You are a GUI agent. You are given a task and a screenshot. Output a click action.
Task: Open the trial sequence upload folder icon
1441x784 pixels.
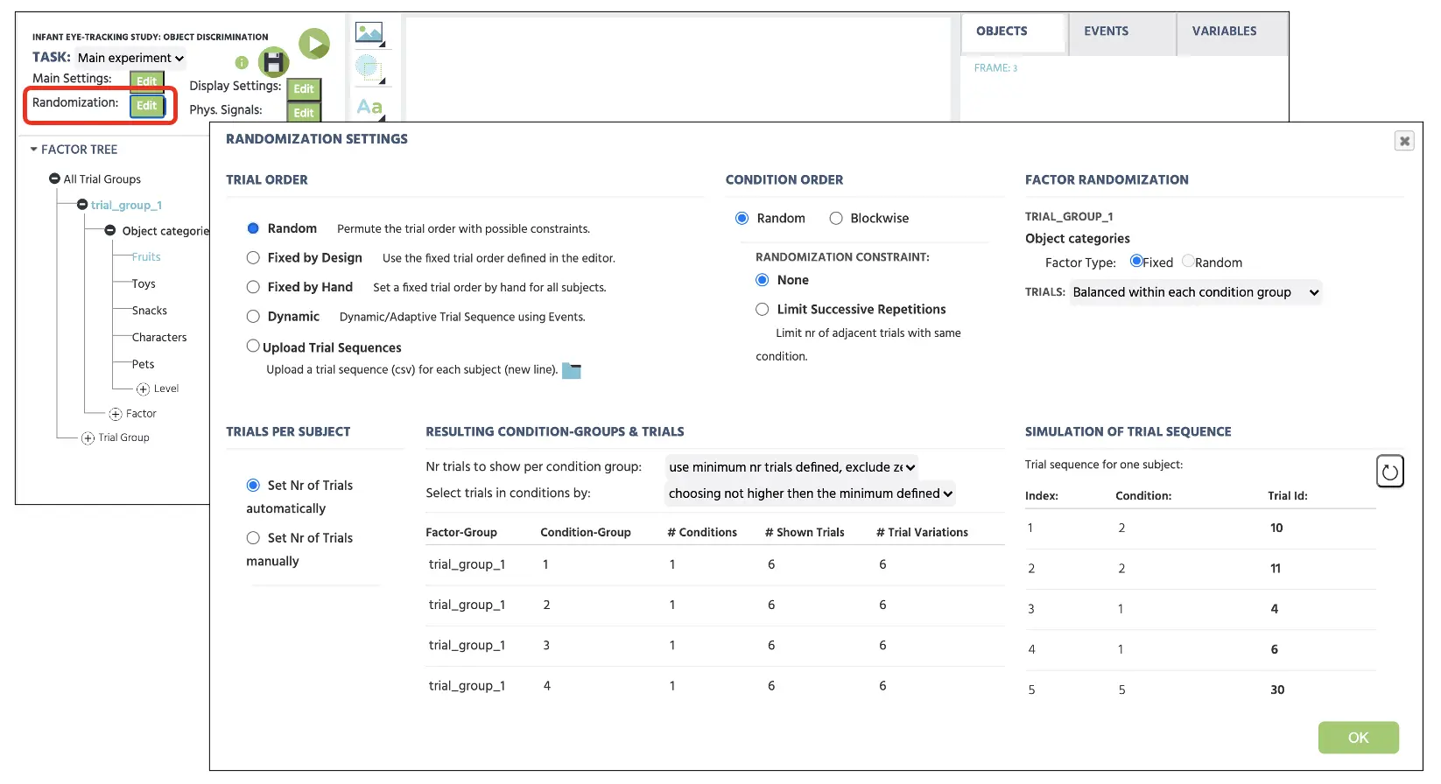tap(572, 370)
